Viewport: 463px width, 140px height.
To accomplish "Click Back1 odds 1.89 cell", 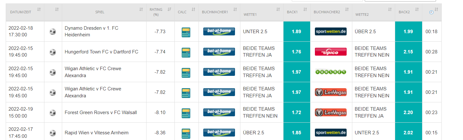I will click(x=297, y=32).
